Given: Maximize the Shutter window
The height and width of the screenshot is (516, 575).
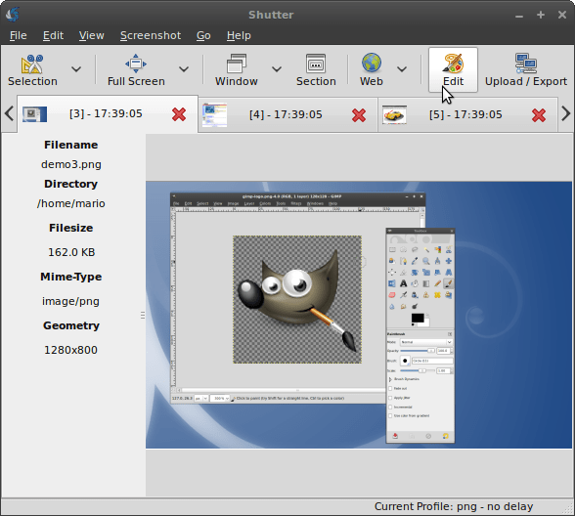Looking at the screenshot, I should click(541, 15).
